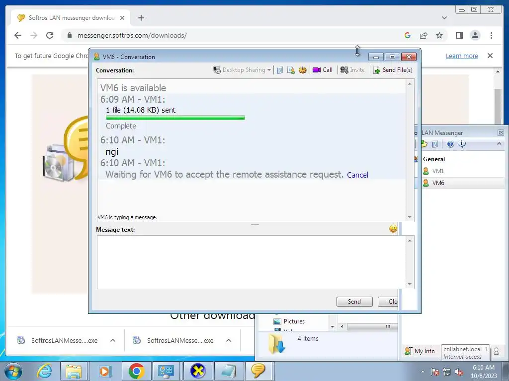Screen dimensions: 509x381
Task: Click the General group header
Action: [433, 159]
